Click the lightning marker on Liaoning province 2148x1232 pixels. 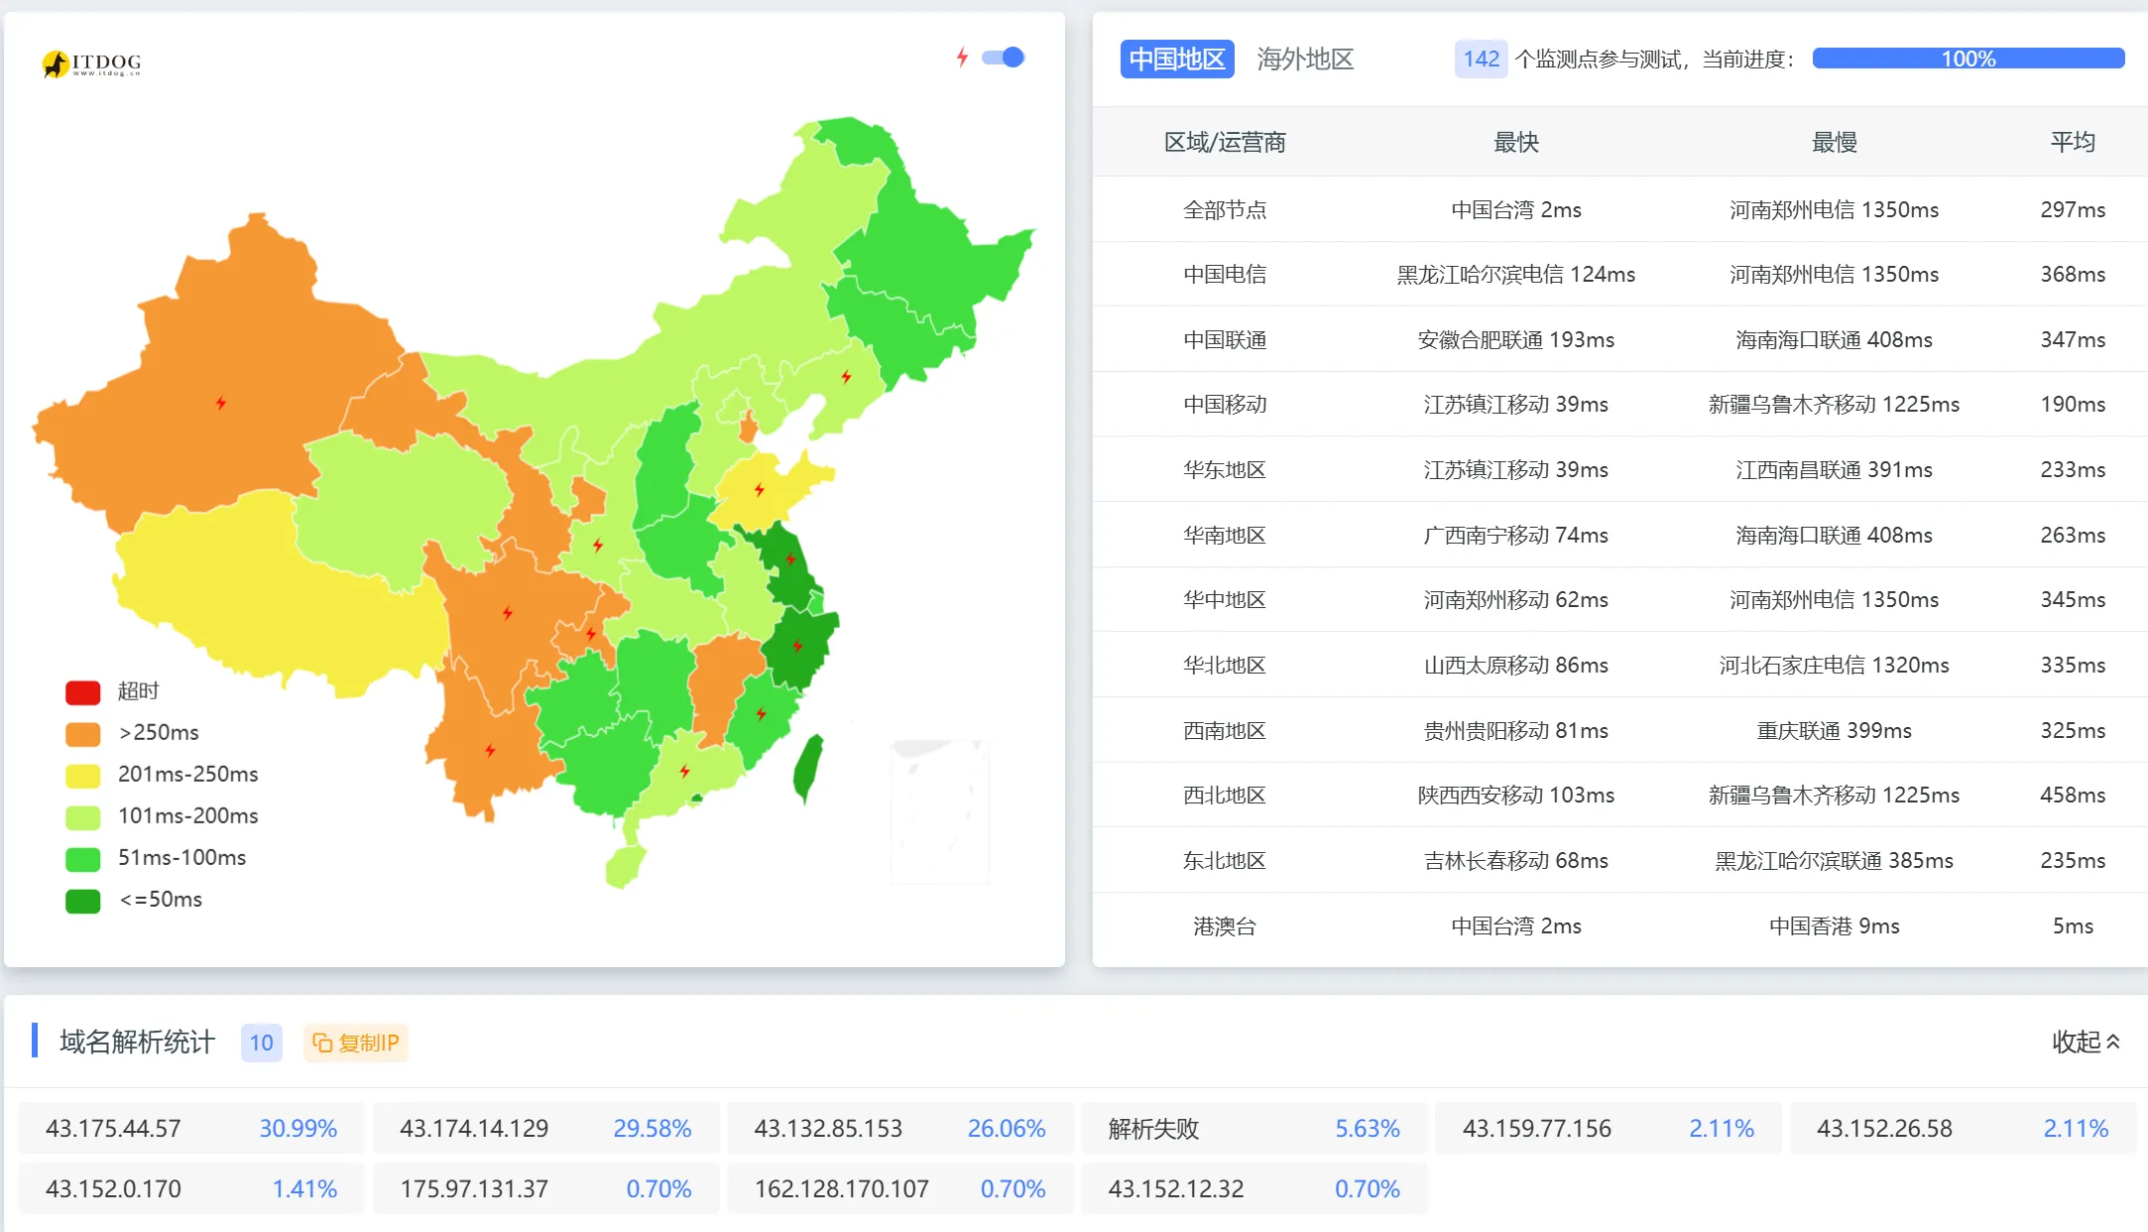846,377
